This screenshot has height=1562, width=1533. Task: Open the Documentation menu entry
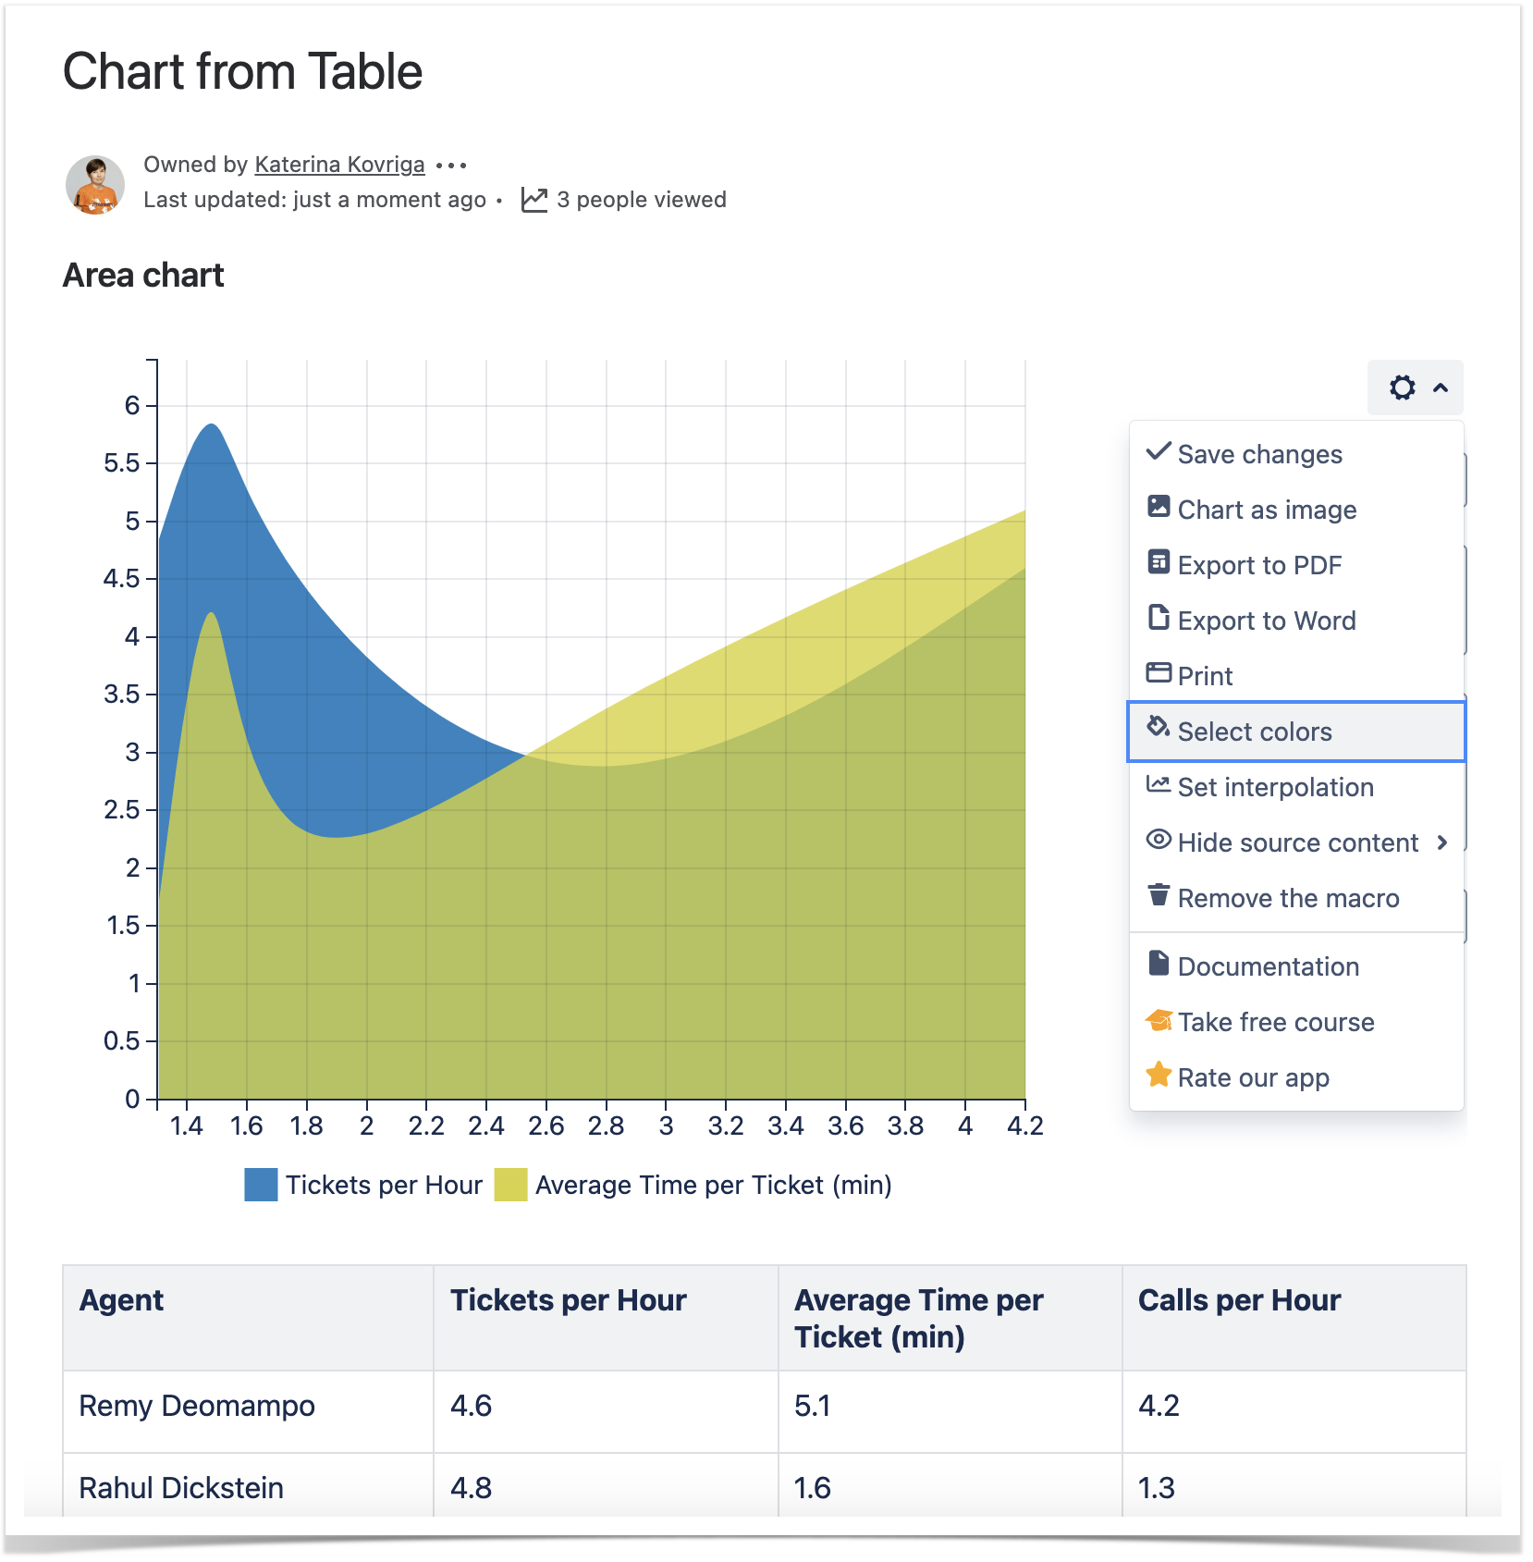pyautogui.click(x=1268, y=966)
